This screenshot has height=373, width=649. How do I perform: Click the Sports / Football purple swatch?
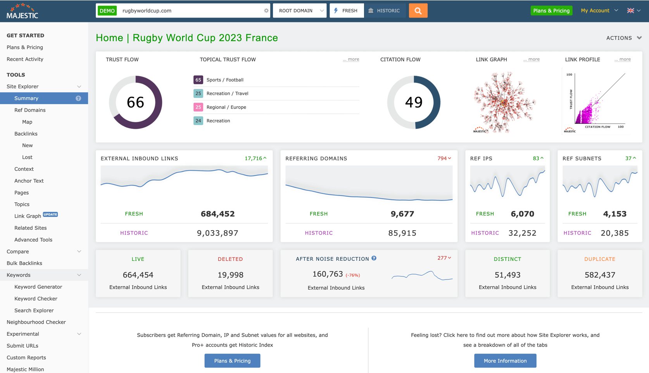[x=198, y=80]
